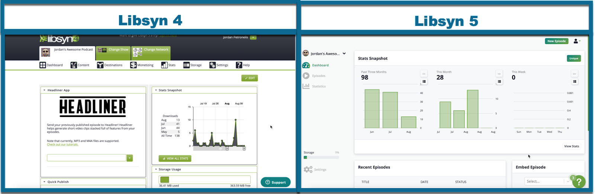This screenshot has width=595, height=194.
Task: Toggle the Unique stats button
Action: tap(574, 58)
